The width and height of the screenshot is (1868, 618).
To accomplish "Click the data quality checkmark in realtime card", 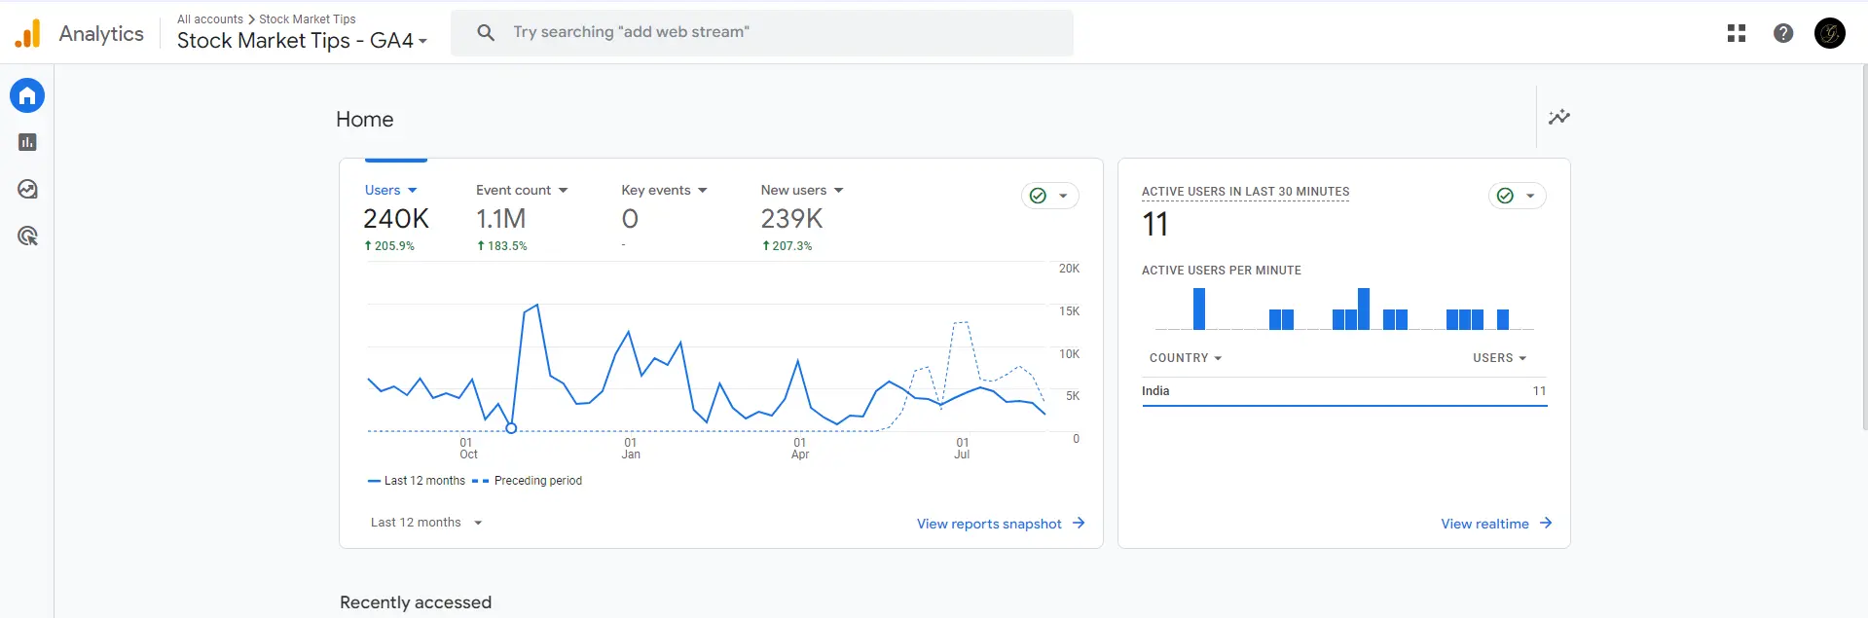I will tap(1505, 196).
